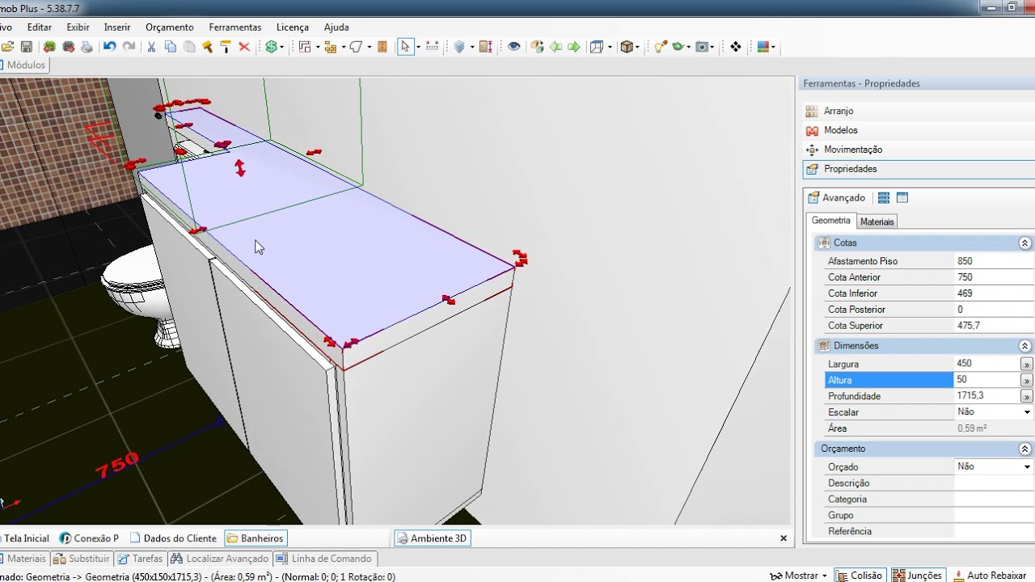The width and height of the screenshot is (1035, 582).
Task: Click the four-diamond pan icon
Action: tap(735, 47)
